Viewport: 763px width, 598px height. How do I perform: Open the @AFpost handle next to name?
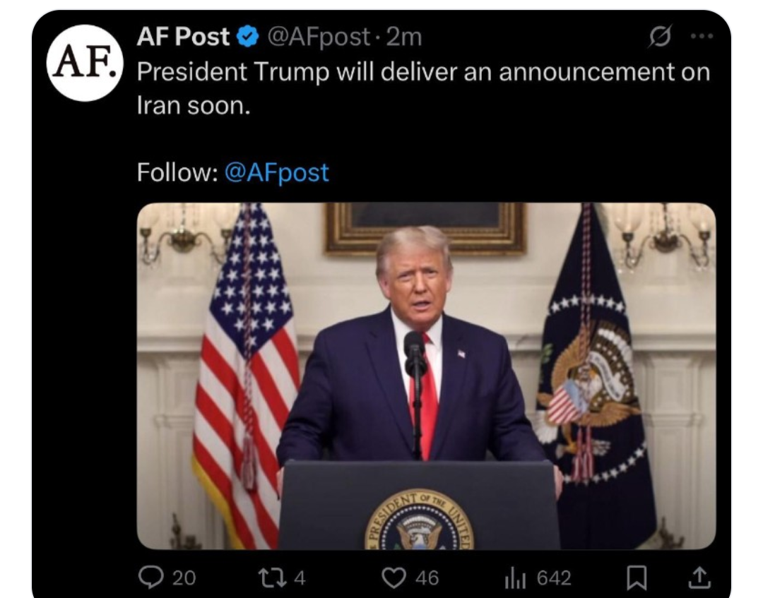[318, 37]
